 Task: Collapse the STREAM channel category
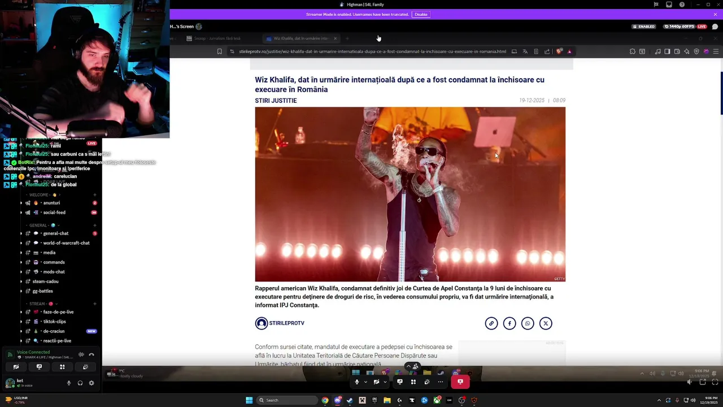[x=41, y=304]
